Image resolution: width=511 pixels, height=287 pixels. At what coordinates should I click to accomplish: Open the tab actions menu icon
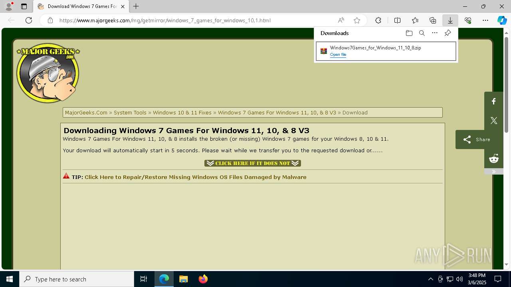(x=24, y=6)
